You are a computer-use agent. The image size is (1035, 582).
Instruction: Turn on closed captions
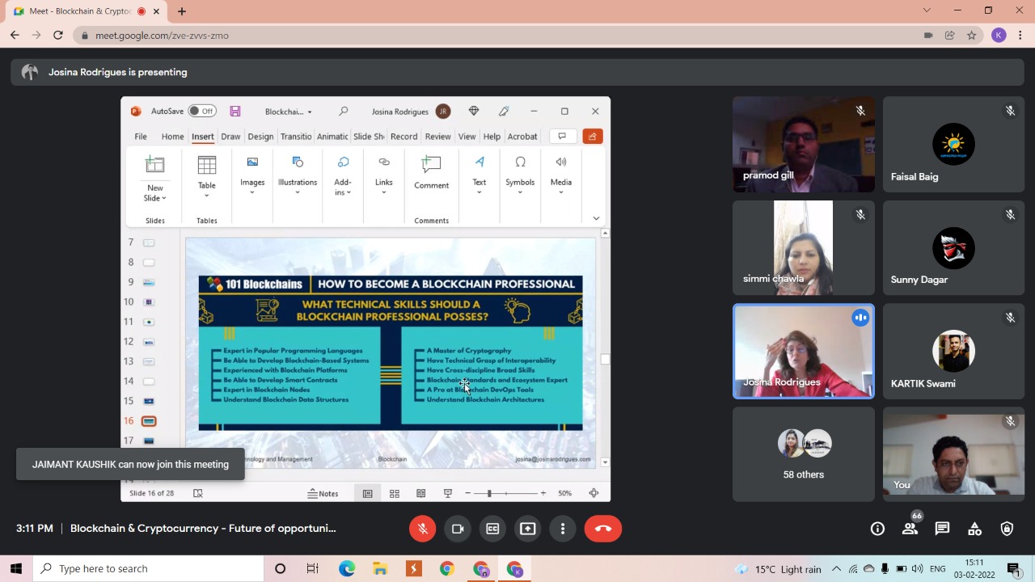492,529
